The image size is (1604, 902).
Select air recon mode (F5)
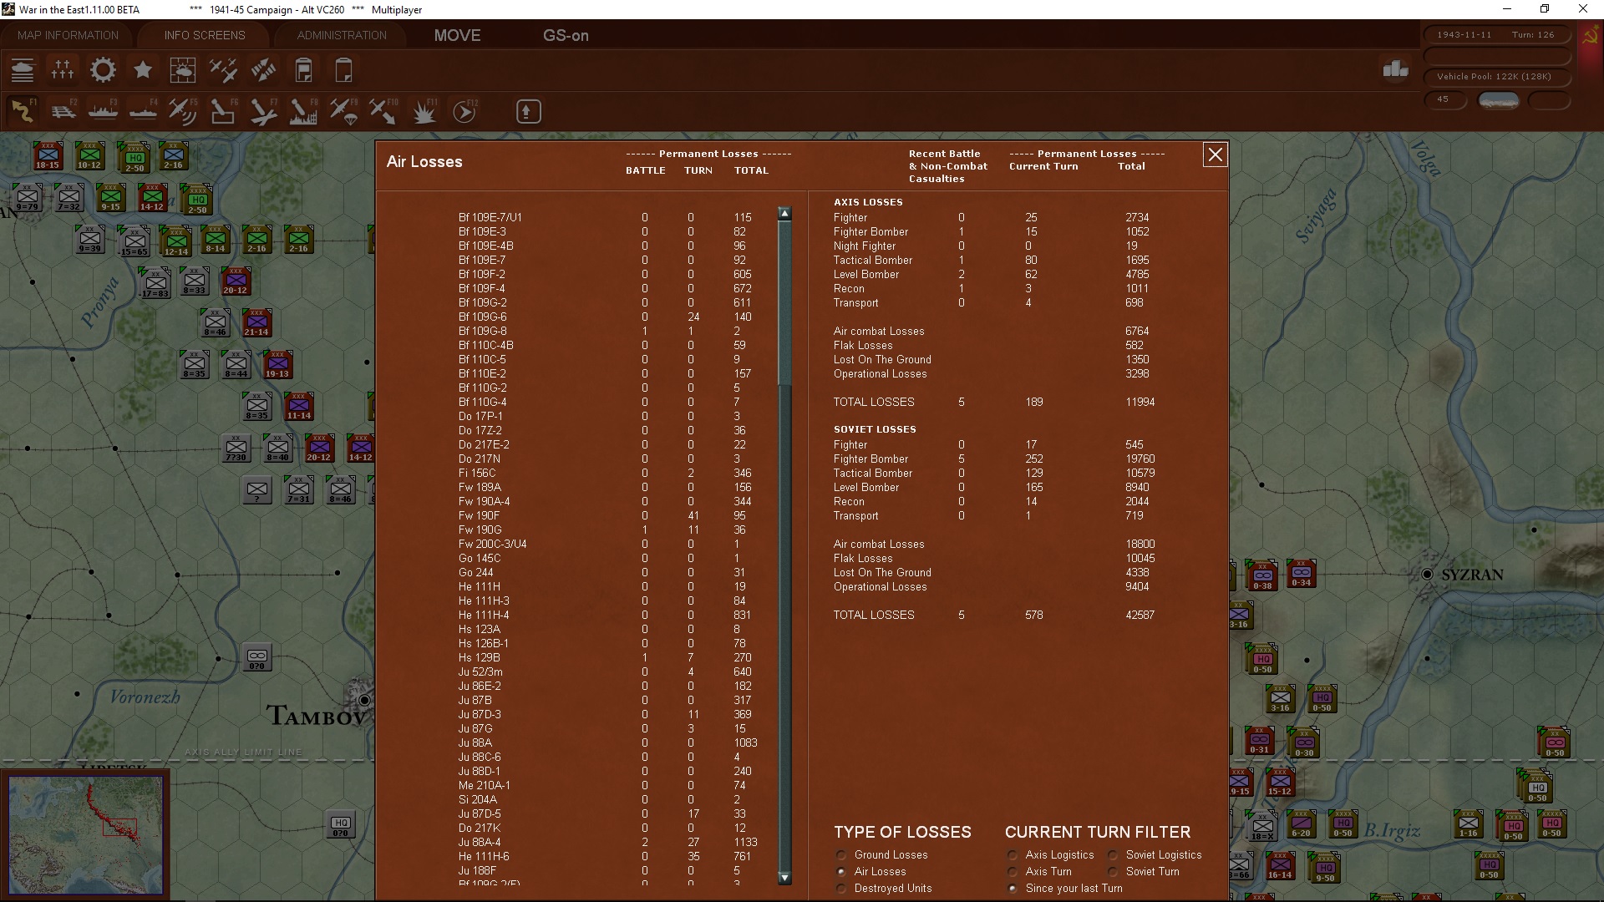183,111
